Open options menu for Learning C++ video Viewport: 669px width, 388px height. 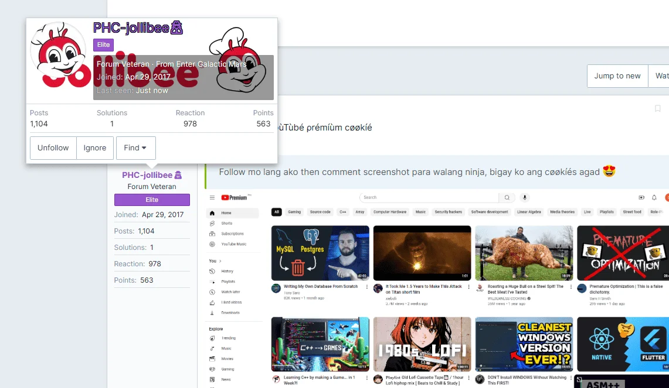point(367,378)
